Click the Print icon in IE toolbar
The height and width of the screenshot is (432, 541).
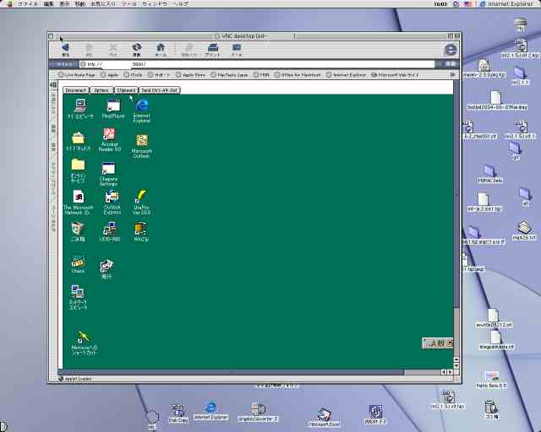[212, 47]
